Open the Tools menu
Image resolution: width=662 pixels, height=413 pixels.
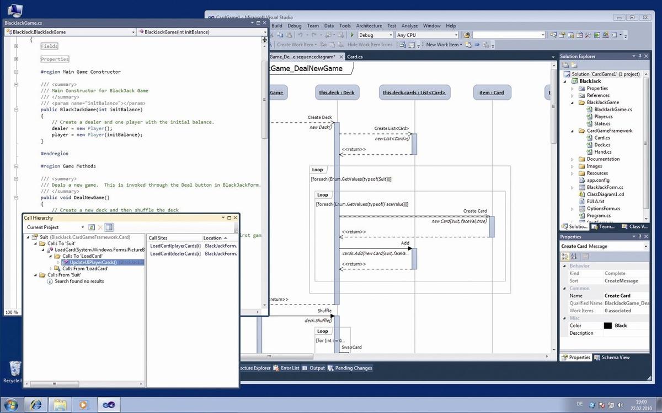(x=345, y=26)
